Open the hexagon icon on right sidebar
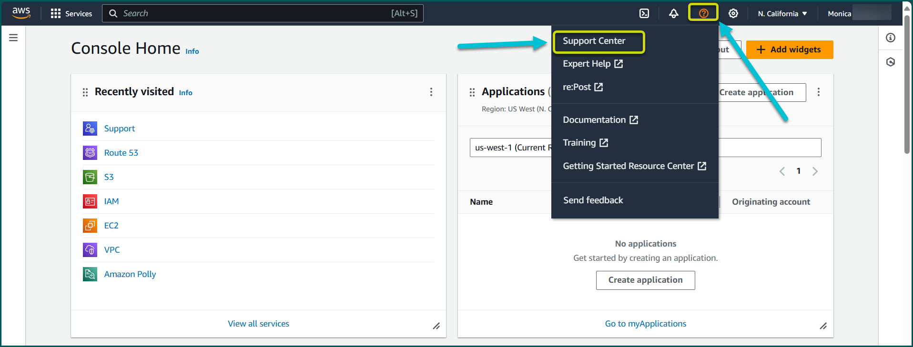Image resolution: width=913 pixels, height=347 pixels. point(891,62)
